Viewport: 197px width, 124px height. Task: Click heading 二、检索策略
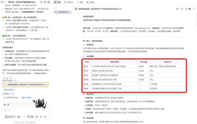(88, 56)
